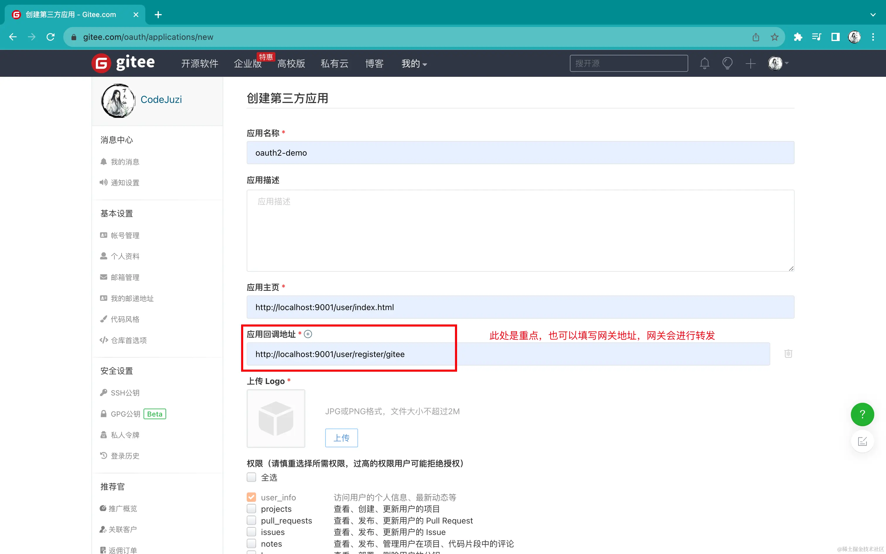Screen dimensions: 886x554
Task: Focus the 应用描述 description text area
Action: click(520, 230)
